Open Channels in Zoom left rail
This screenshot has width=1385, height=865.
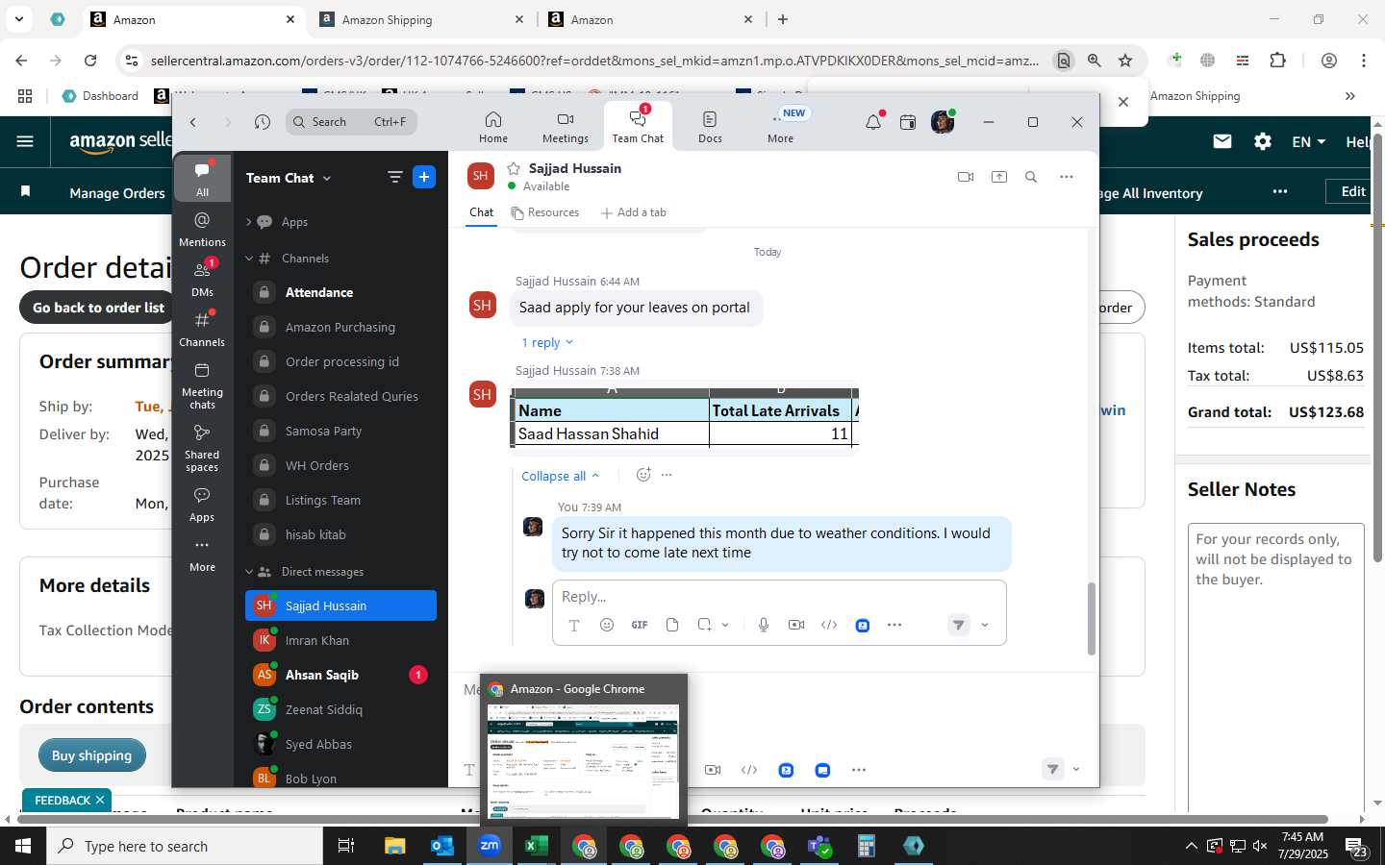(x=202, y=329)
